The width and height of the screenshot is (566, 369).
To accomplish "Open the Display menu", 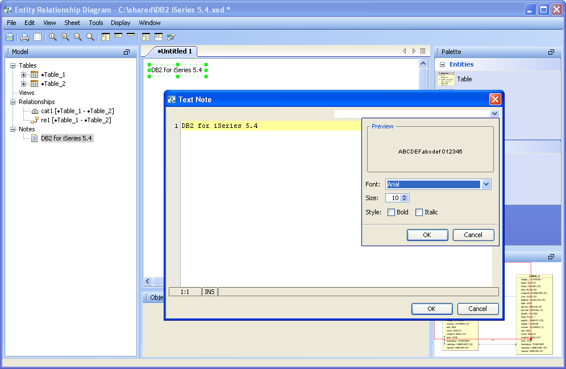I will (120, 23).
